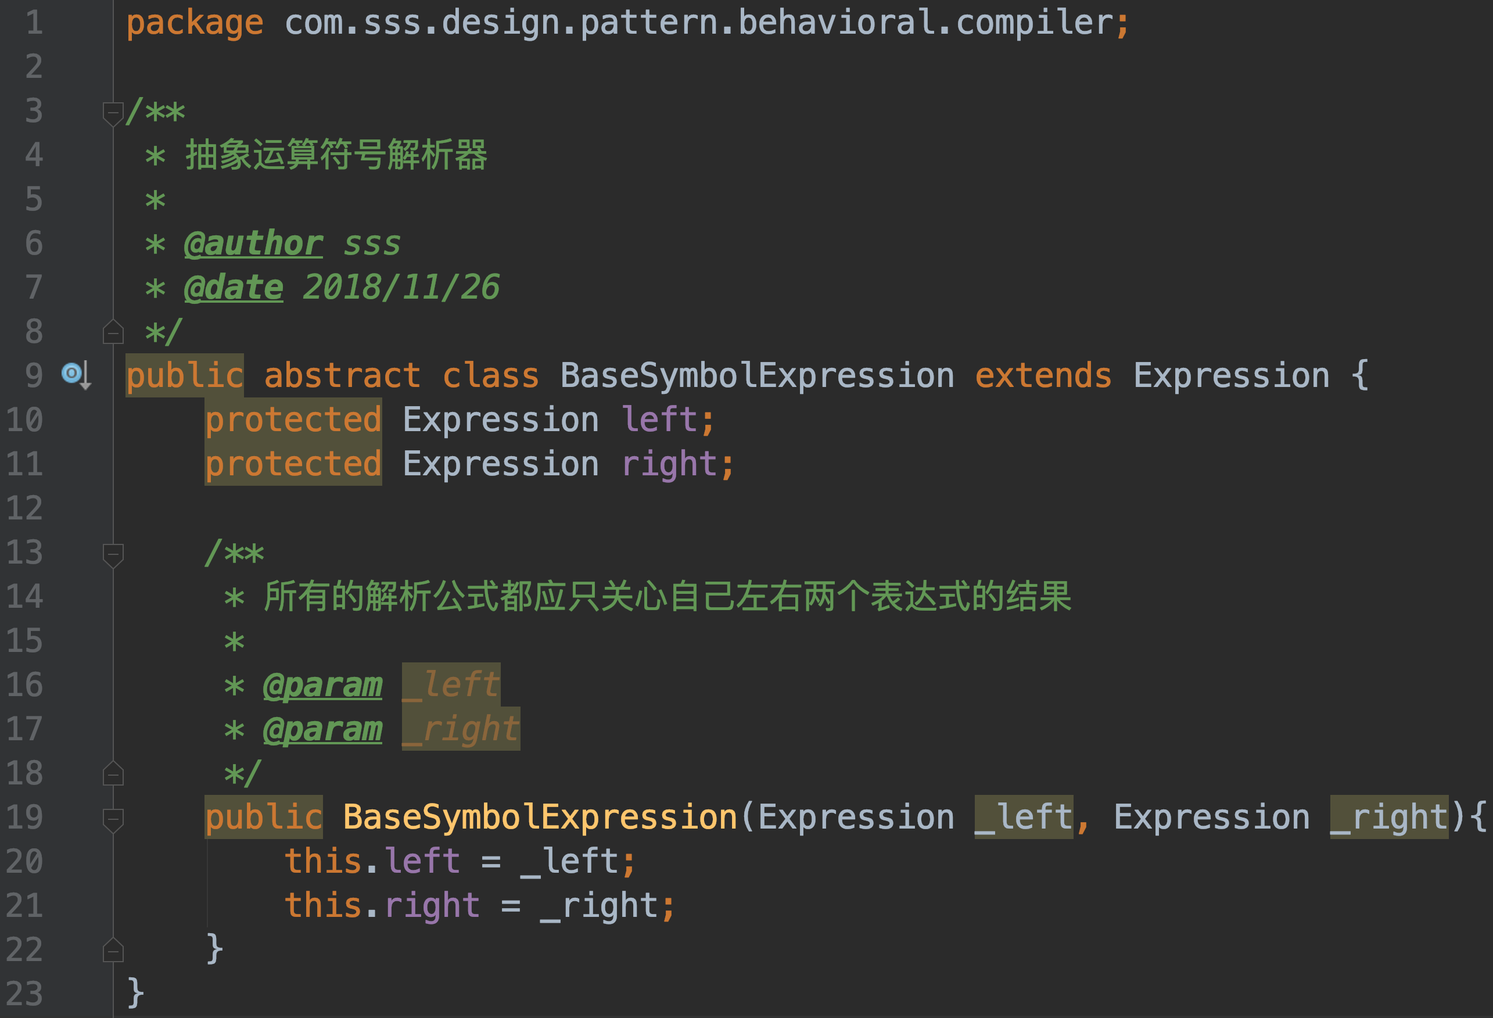
Task: Click the @param tag before _left in the Javadoc
Action: [322, 685]
